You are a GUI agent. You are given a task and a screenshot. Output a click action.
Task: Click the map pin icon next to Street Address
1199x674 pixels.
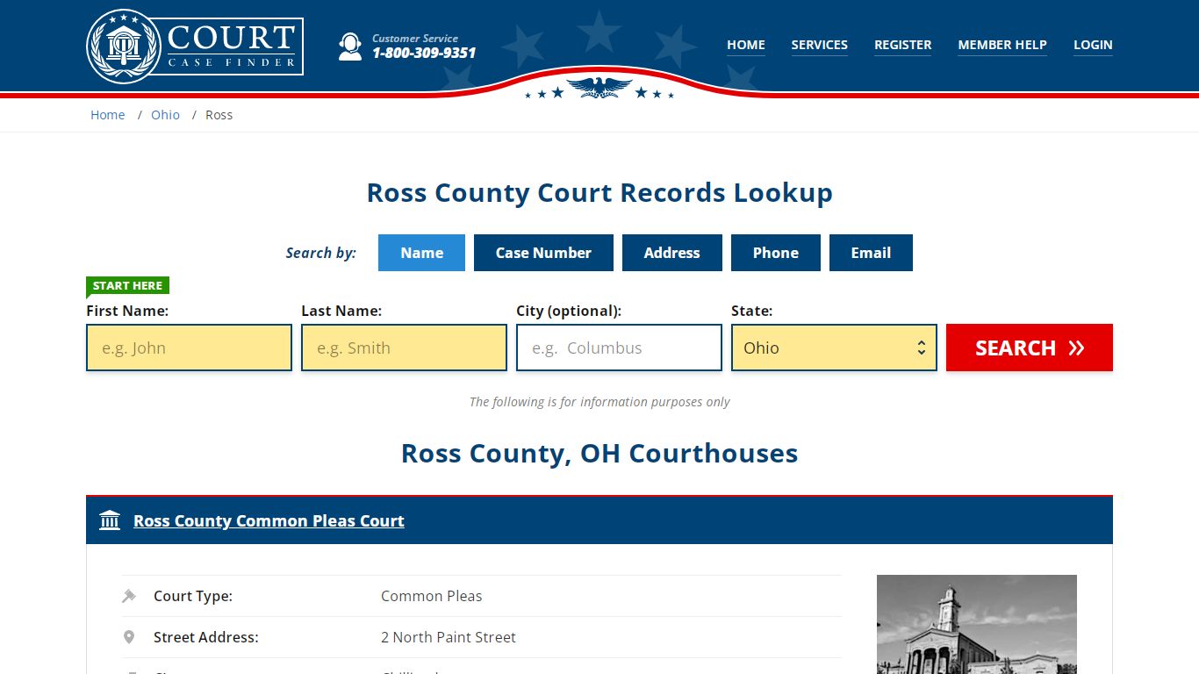129,637
